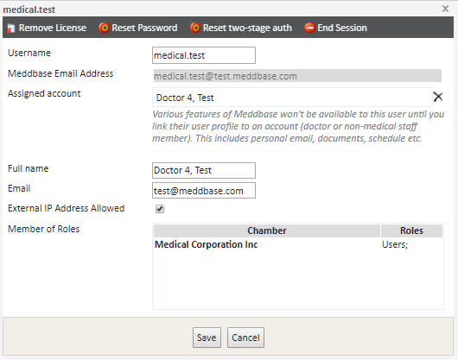The image size is (458, 360).
Task: Click the Full name label
Action: (28, 168)
